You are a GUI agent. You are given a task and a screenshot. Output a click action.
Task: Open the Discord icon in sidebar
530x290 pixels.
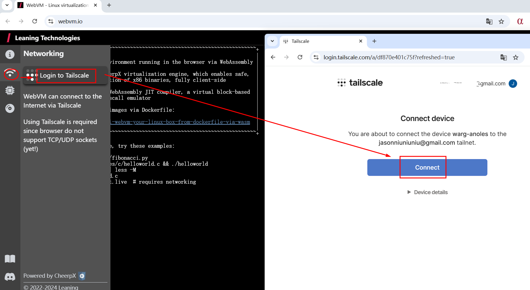pos(10,277)
